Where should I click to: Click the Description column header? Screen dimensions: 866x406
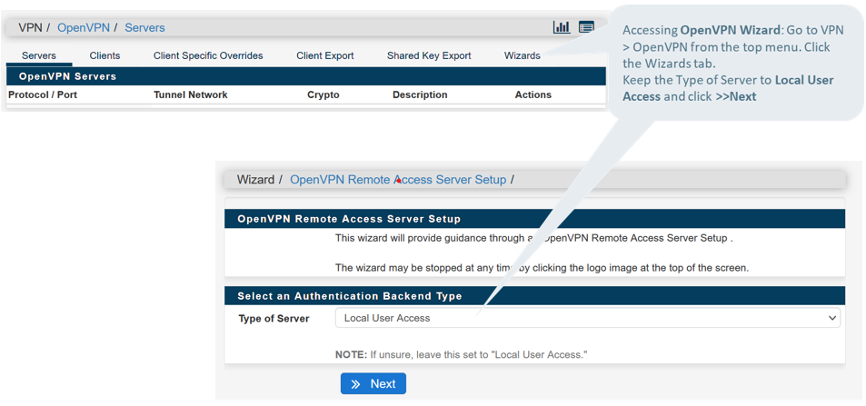[419, 94]
